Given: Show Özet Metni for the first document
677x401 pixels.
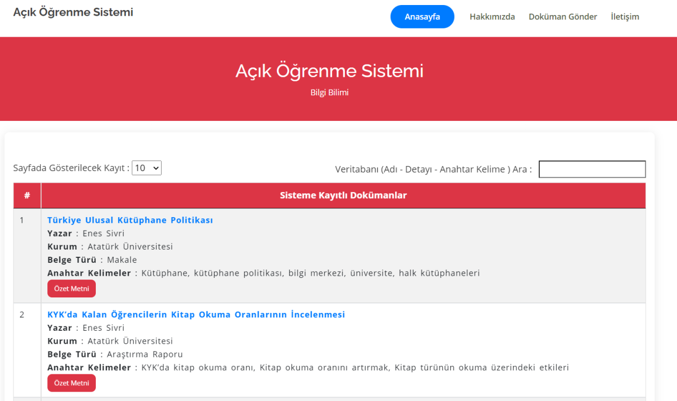Looking at the screenshot, I should click(x=71, y=288).
